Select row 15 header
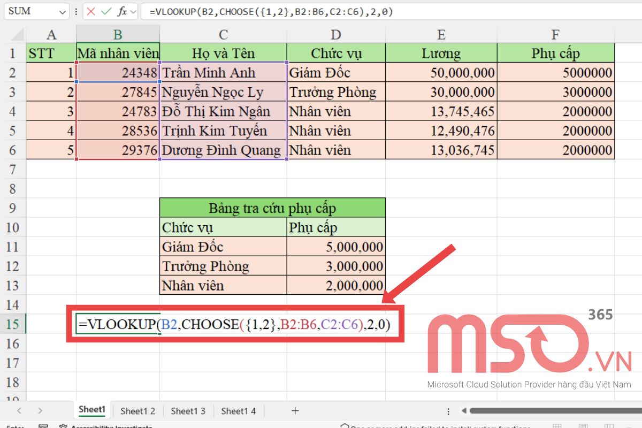Screen dimensions: 642x428 (13, 324)
